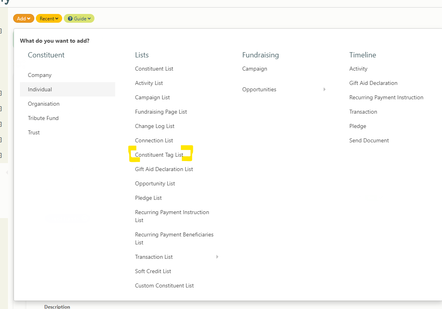The height and width of the screenshot is (309, 442).
Task: Add a Recurring Payment Beneficiaries List
Action: 174,238
